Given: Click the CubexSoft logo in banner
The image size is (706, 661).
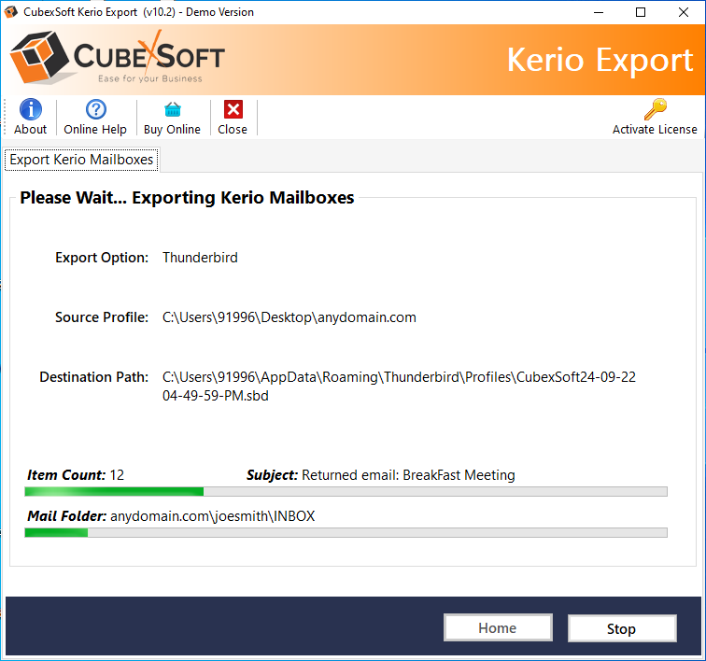Looking at the screenshot, I should pyautogui.click(x=118, y=58).
